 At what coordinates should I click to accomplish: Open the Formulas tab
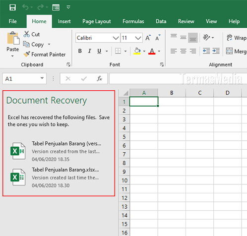133,21
